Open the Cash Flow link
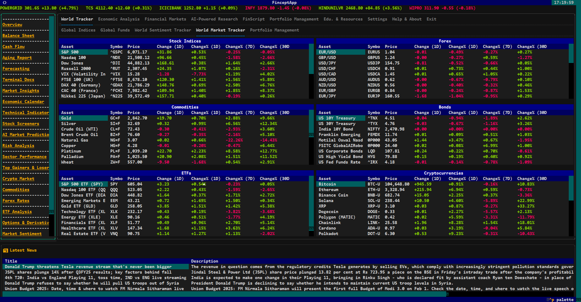Image resolution: width=581 pixels, height=302 pixels. click(x=13, y=46)
